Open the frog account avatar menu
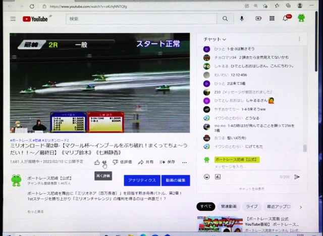The image size is (323, 236). (301, 18)
